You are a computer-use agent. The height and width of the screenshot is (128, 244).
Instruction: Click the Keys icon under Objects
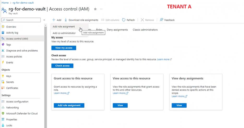(3, 76)
